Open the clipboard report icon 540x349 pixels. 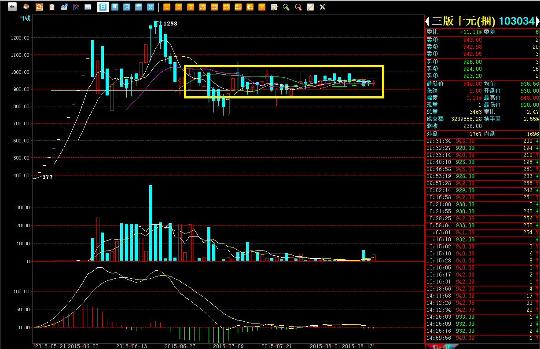52,7
